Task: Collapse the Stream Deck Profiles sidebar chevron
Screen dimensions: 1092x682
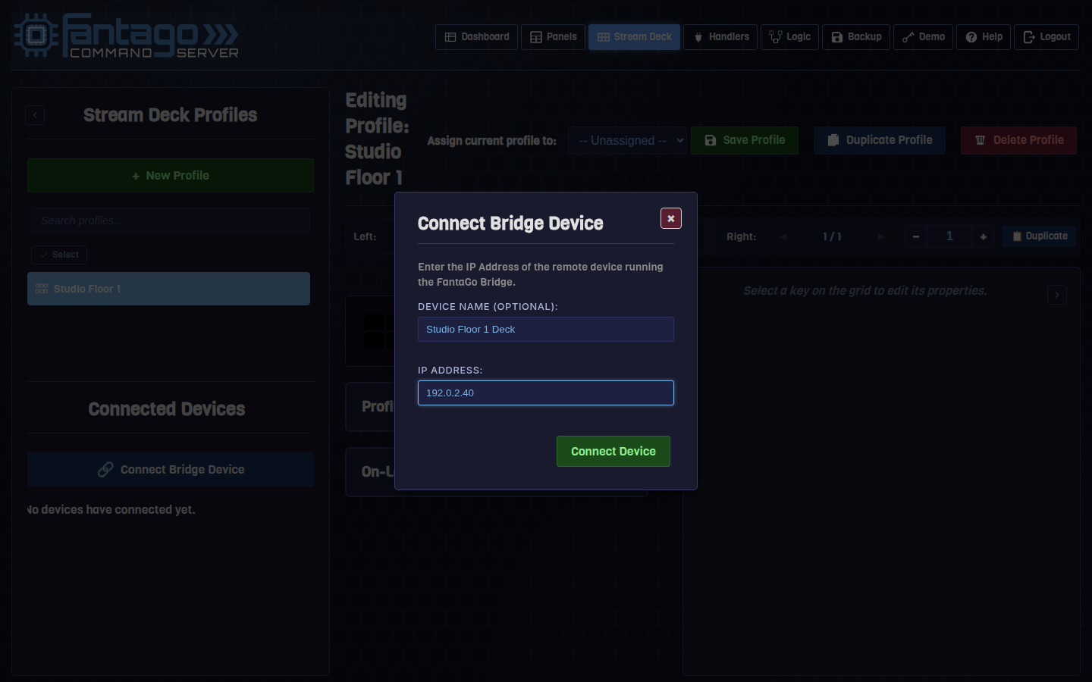Action: 35,115
